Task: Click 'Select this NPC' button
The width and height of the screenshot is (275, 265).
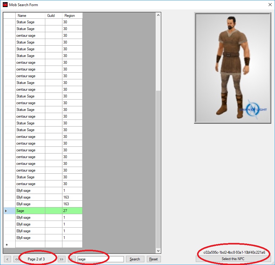Action: pos(233,259)
